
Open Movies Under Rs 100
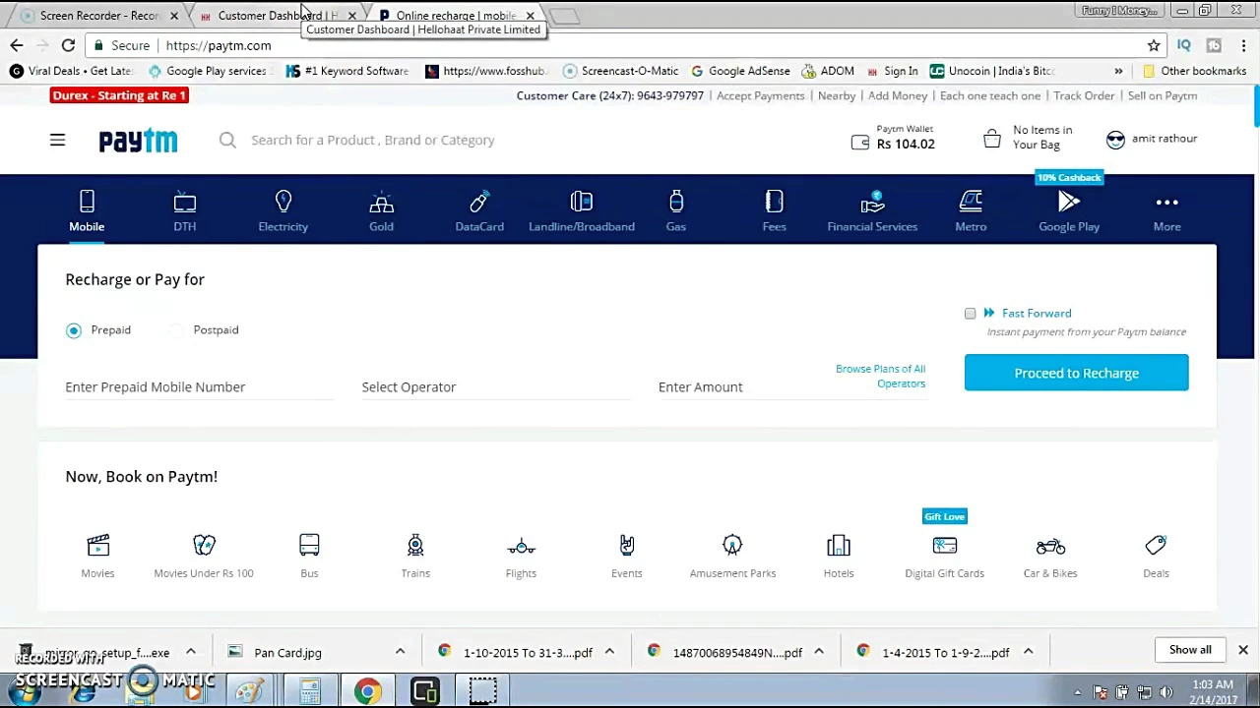204,556
